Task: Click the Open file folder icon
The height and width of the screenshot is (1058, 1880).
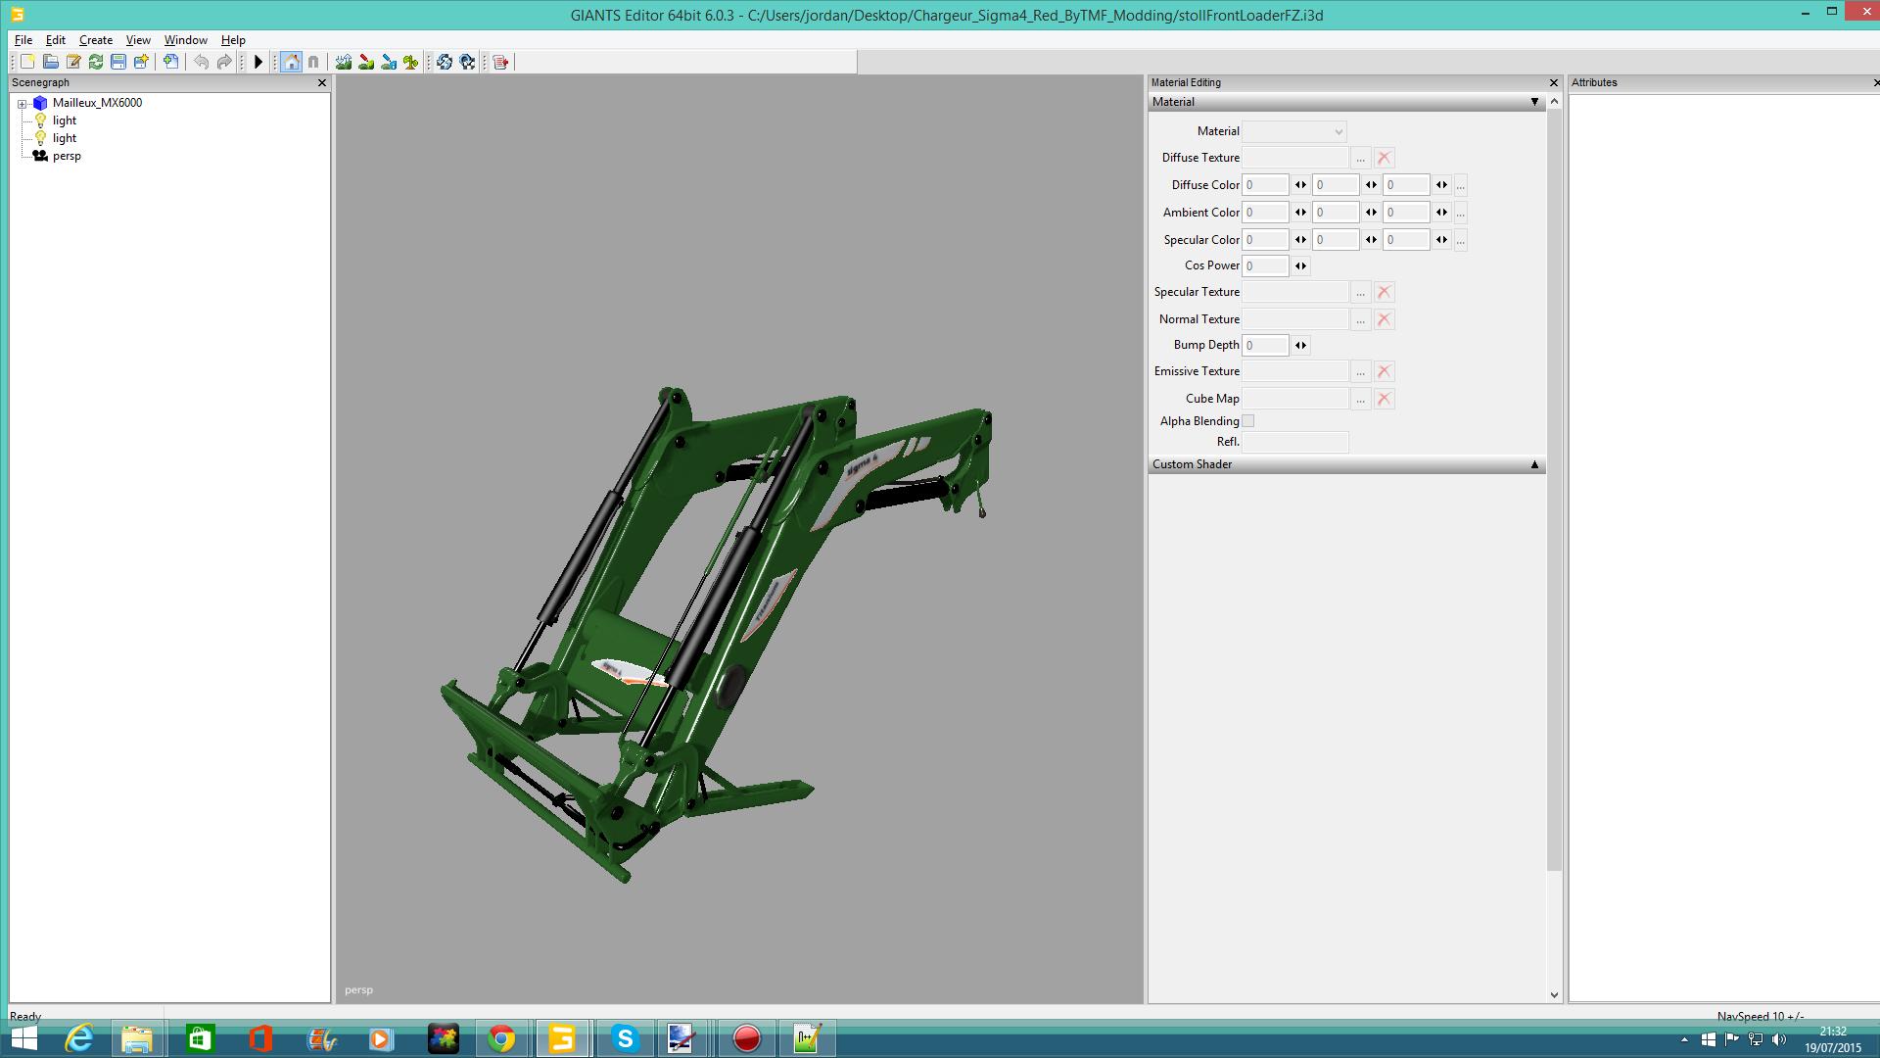Action: tap(51, 62)
